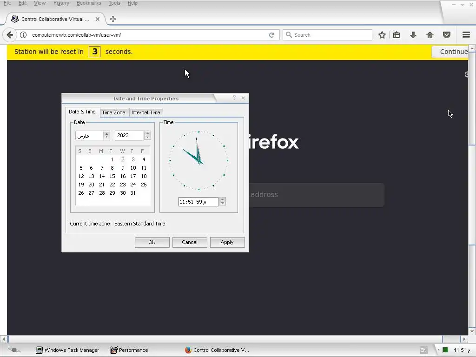Click the time field showing 11:51:59
476x357 pixels.
198,202
